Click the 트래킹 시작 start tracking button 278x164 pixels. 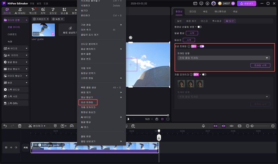[260, 65]
